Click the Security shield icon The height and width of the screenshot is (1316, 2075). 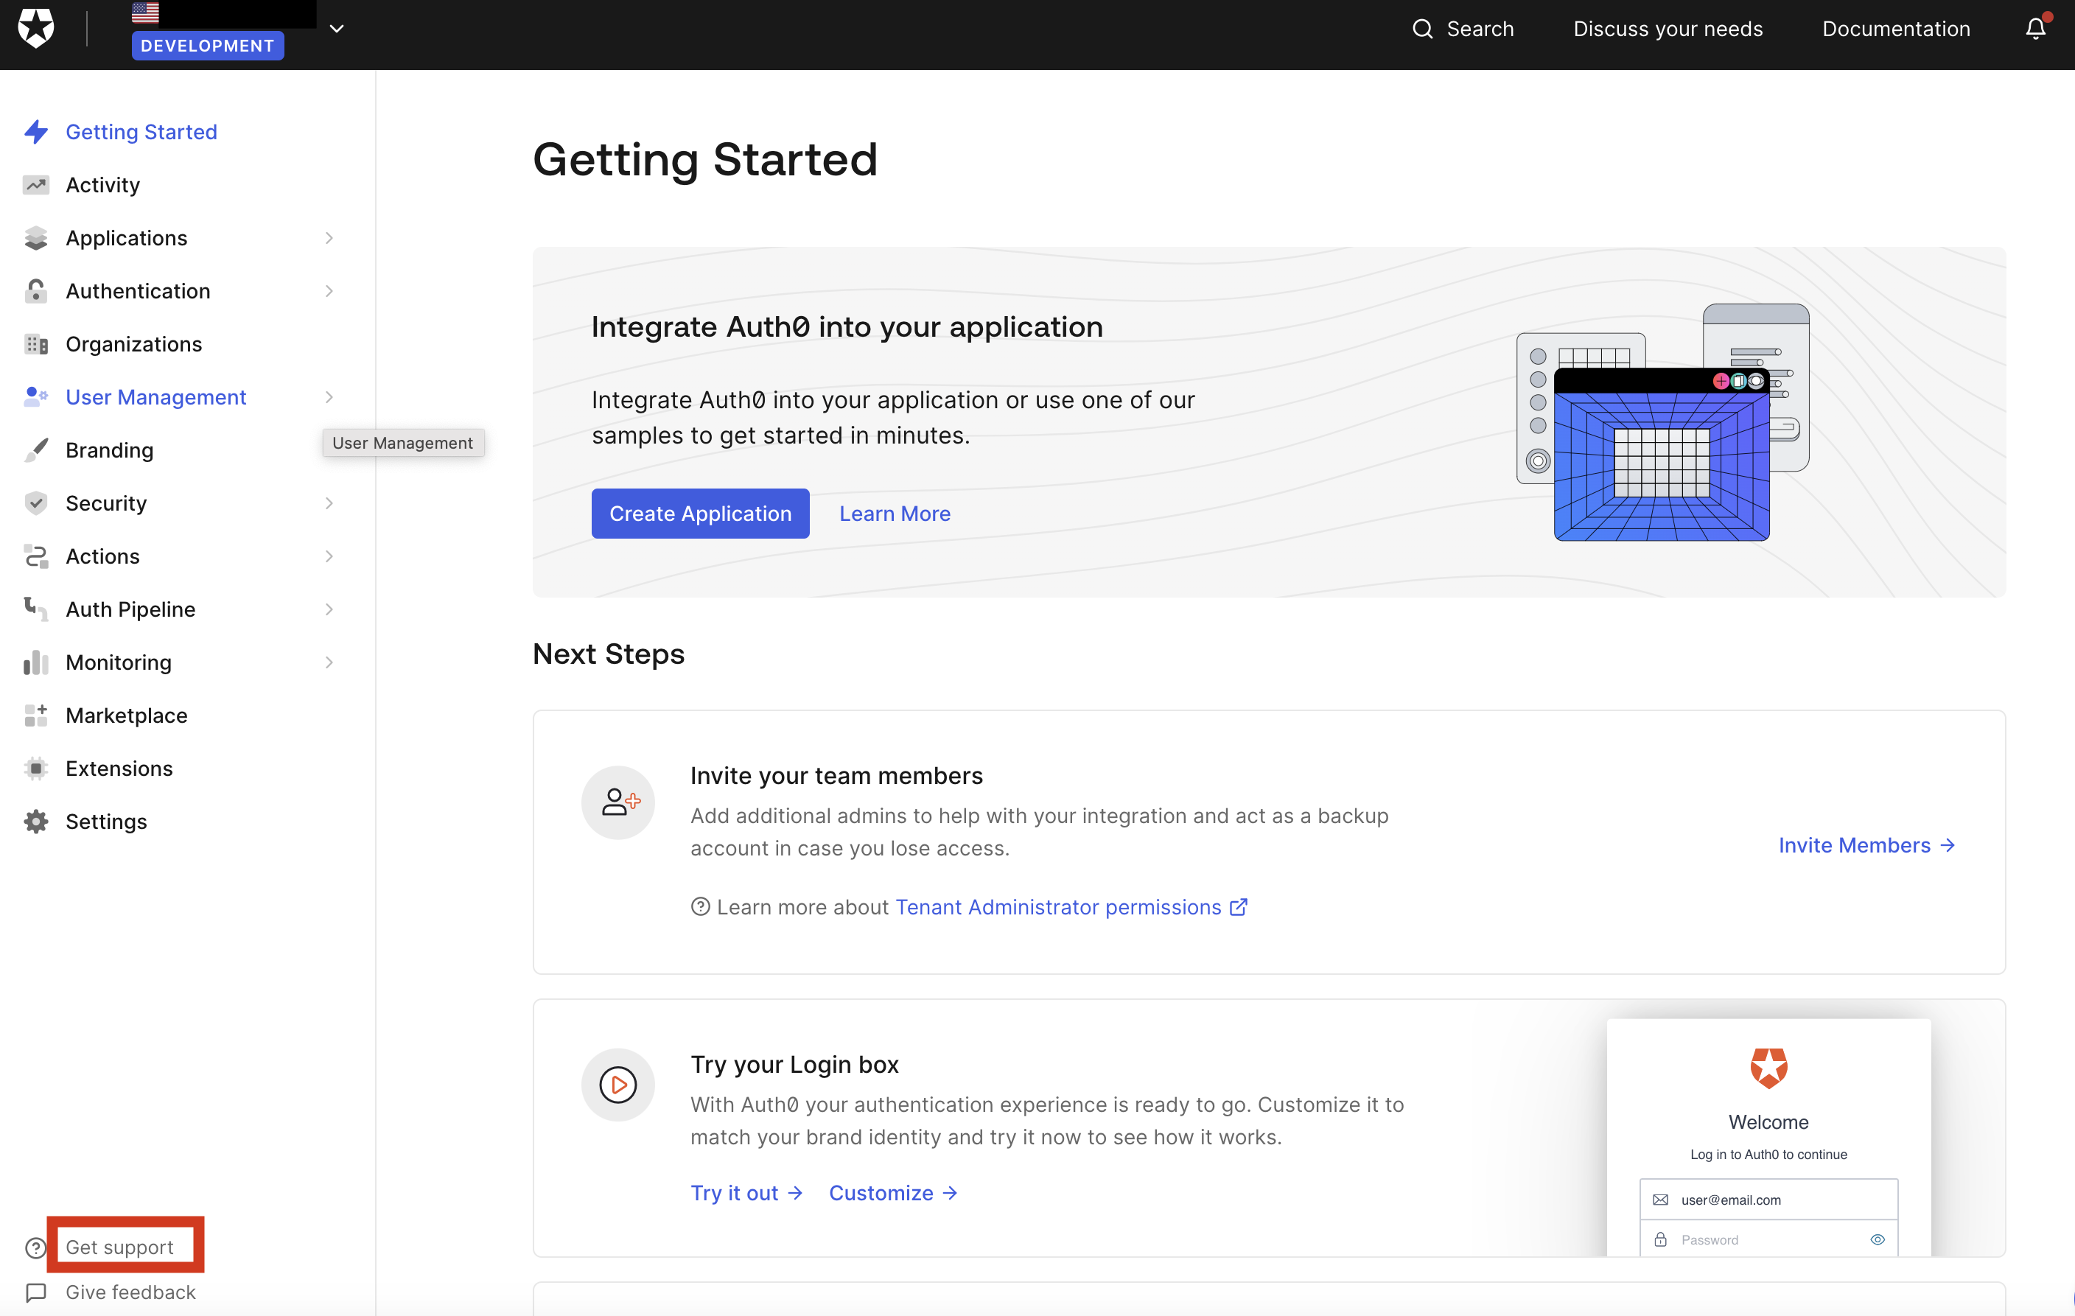tap(36, 503)
